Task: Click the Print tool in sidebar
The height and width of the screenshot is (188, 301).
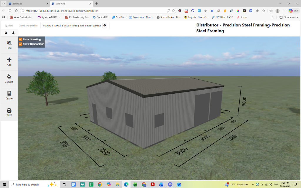Action: click(x=9, y=112)
